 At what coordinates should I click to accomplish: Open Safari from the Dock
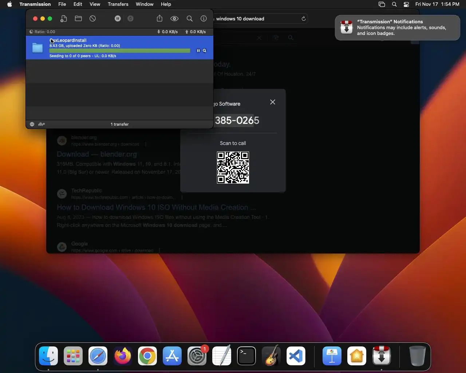click(x=98, y=356)
